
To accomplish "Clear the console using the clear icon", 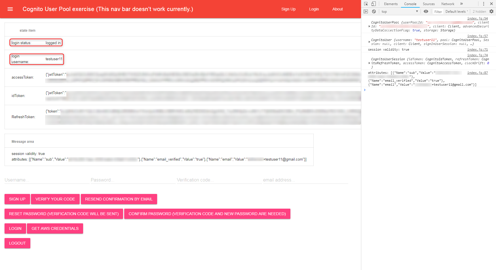I will (374, 11).
